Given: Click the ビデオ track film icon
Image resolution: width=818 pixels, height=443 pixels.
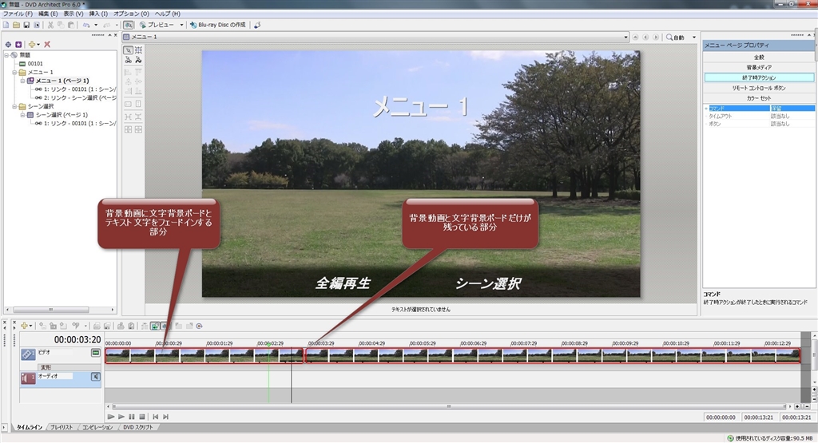Looking at the screenshot, I should pos(28,354).
